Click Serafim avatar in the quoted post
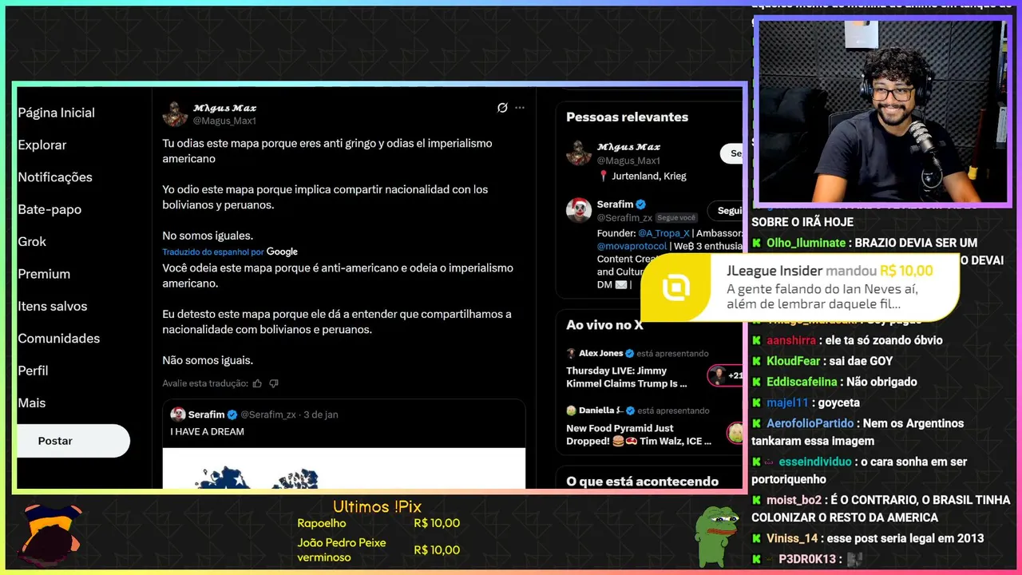 pyautogui.click(x=178, y=414)
